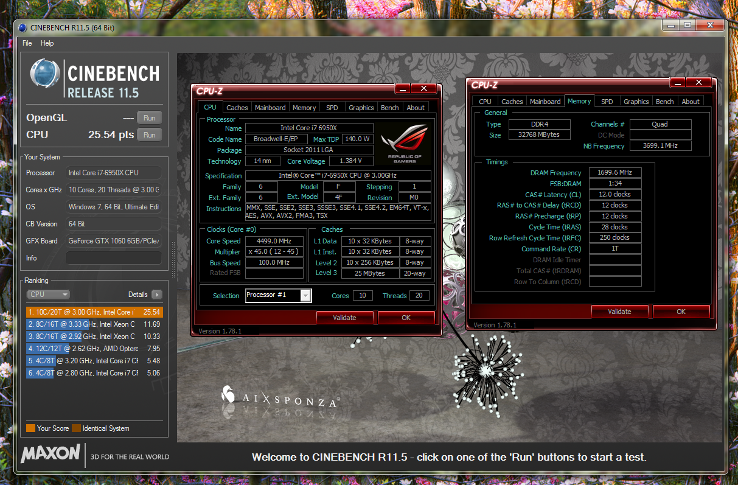
Task: Click the Core Voltage 1.384 V value
Action: pyautogui.click(x=351, y=161)
